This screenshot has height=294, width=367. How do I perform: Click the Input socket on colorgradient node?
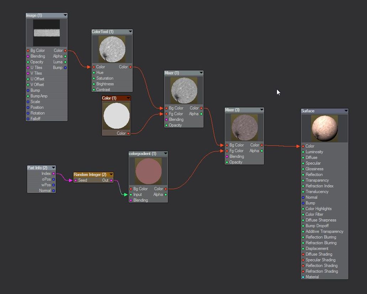[131, 194]
